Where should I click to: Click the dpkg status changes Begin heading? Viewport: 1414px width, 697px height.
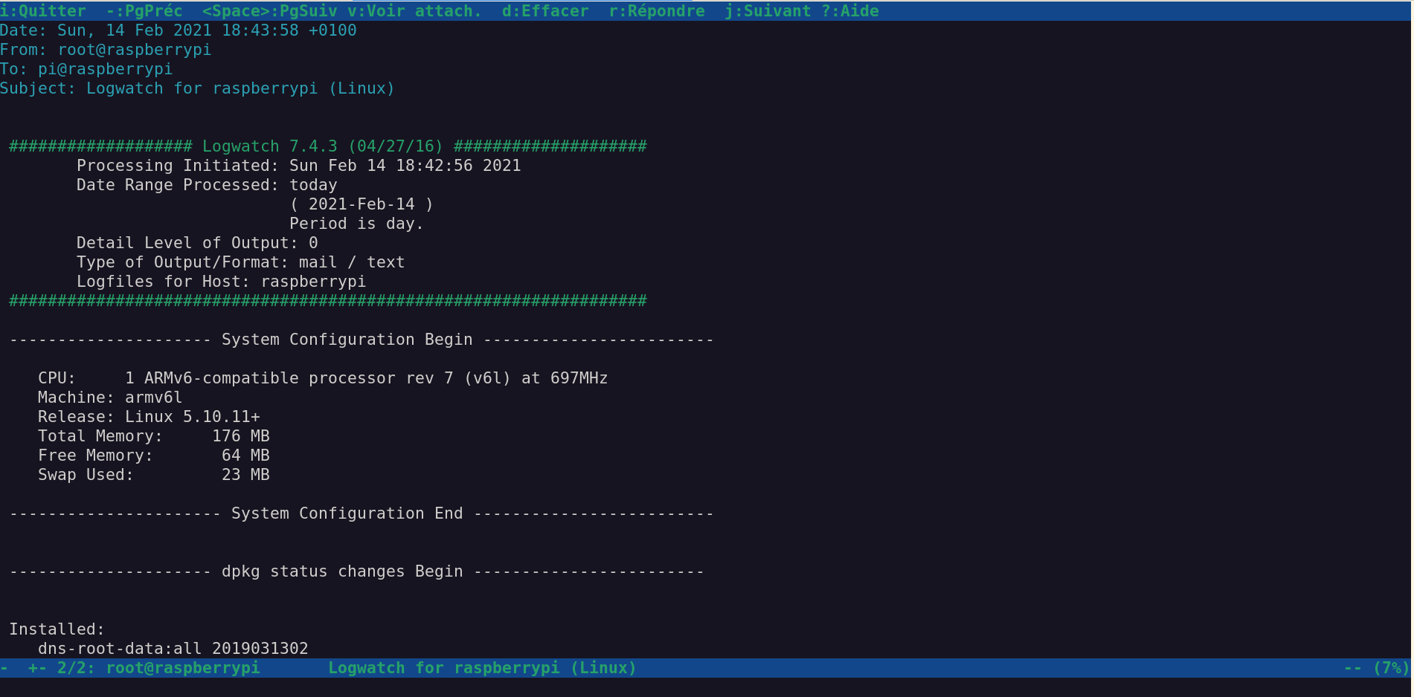click(x=342, y=571)
